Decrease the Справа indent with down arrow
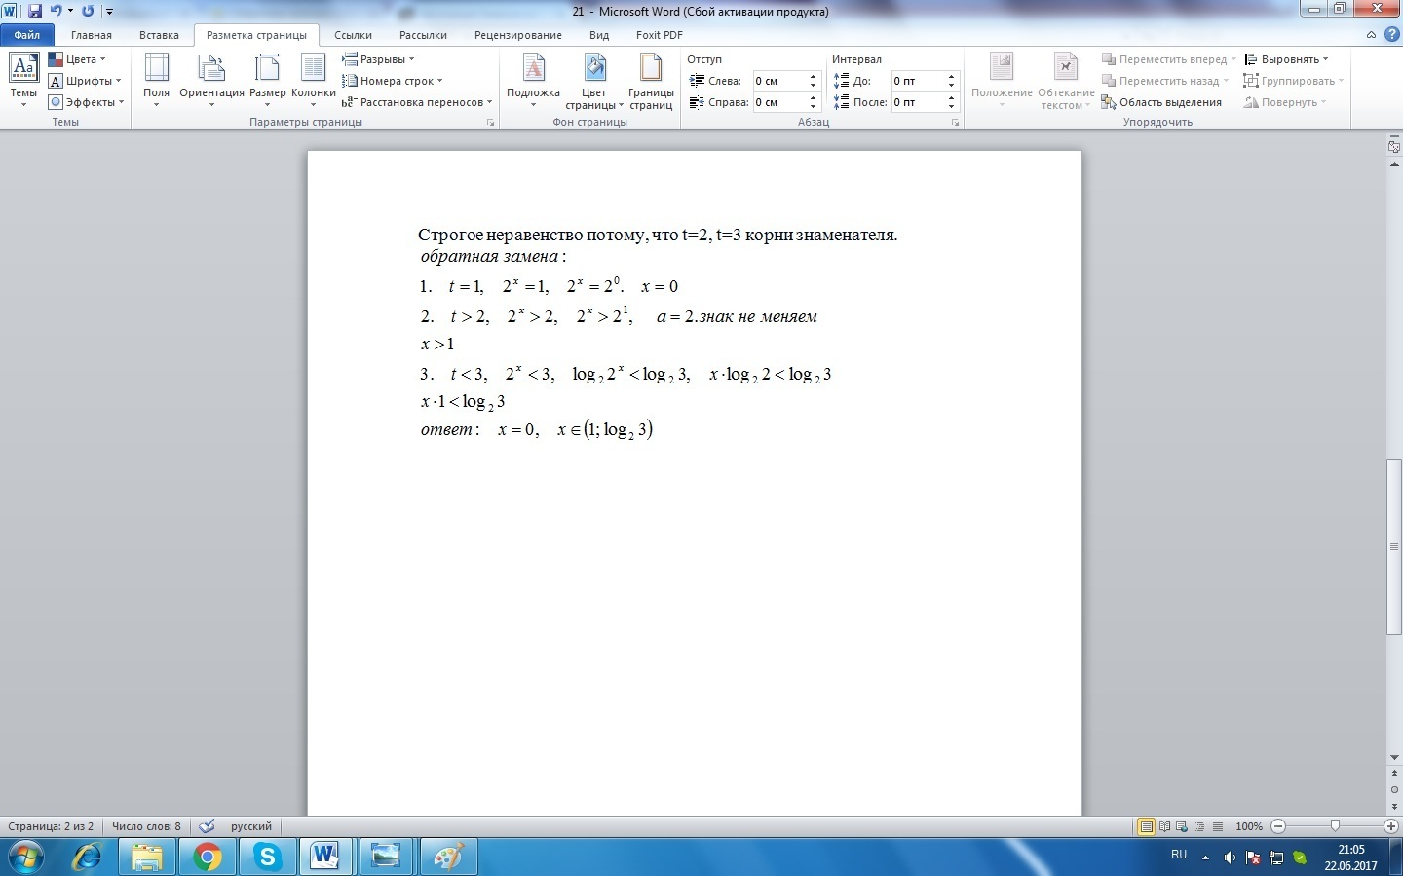The width and height of the screenshot is (1403, 876). coord(813,107)
